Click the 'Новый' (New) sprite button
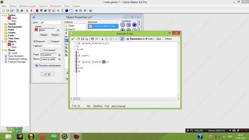249x140 pixels. point(44,35)
